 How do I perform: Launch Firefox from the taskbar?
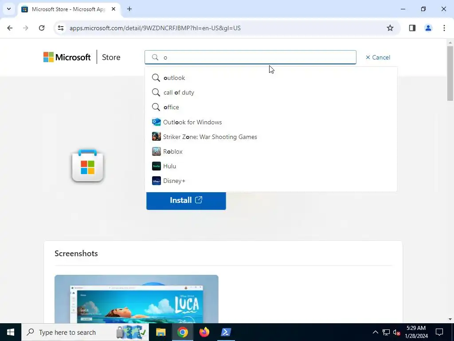point(204,332)
